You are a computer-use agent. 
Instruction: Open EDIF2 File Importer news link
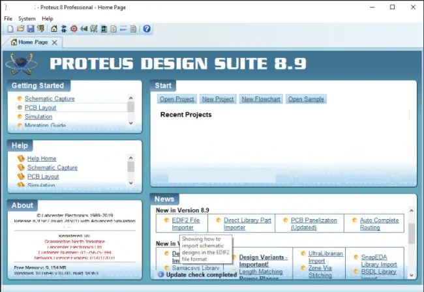[186, 224]
